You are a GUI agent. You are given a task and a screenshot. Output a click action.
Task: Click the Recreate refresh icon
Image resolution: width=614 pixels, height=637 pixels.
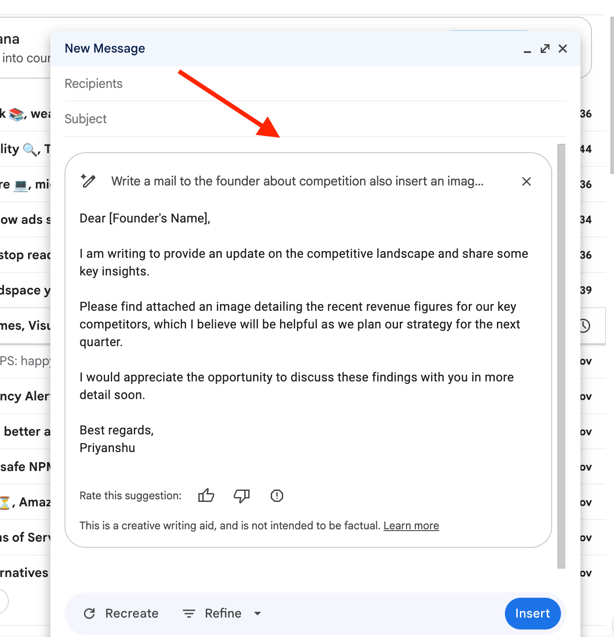(90, 613)
